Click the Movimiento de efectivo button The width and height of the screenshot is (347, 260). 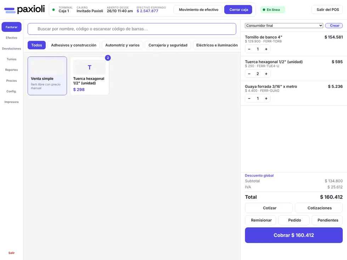coord(199,10)
